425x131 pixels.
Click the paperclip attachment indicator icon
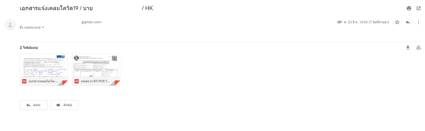[340, 22]
